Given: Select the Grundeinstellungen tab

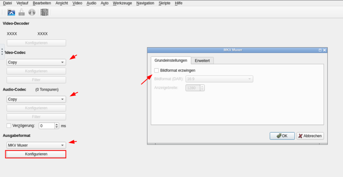Looking at the screenshot, I should coord(171,60).
